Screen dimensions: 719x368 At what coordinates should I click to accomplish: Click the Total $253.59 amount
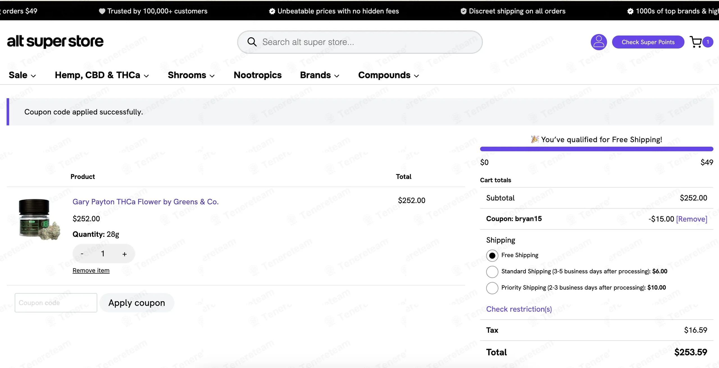point(691,352)
